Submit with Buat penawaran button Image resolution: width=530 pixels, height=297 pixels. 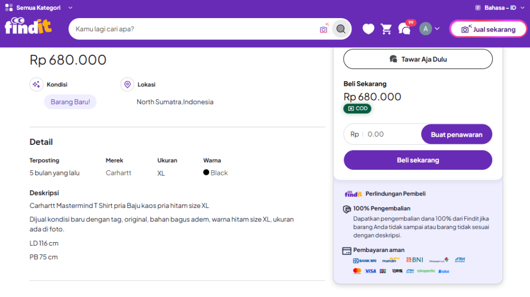(x=457, y=135)
